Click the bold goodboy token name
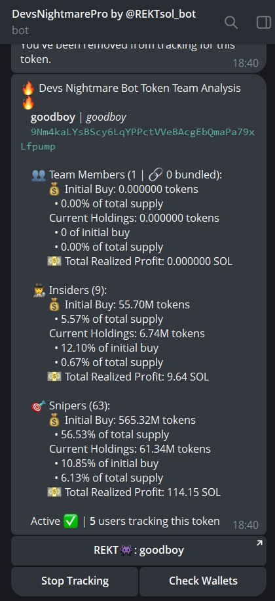 pos(53,117)
